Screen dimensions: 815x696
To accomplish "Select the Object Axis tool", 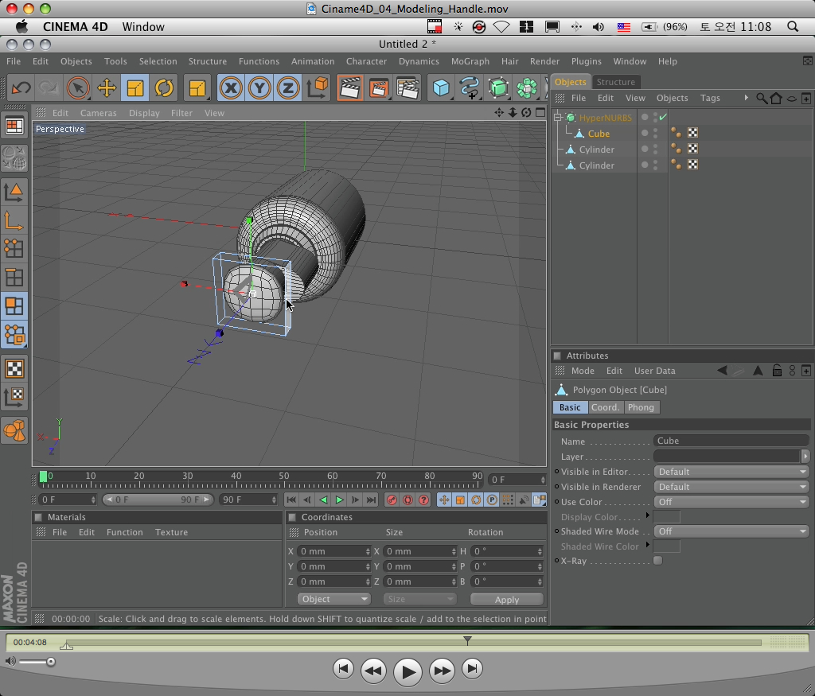I will coord(14,221).
